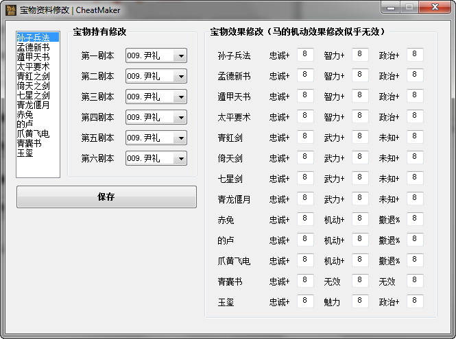Viewport: 456px width, 339px height.
Task: Open the 第一剧本 holder dropdown
Action: tap(181, 56)
